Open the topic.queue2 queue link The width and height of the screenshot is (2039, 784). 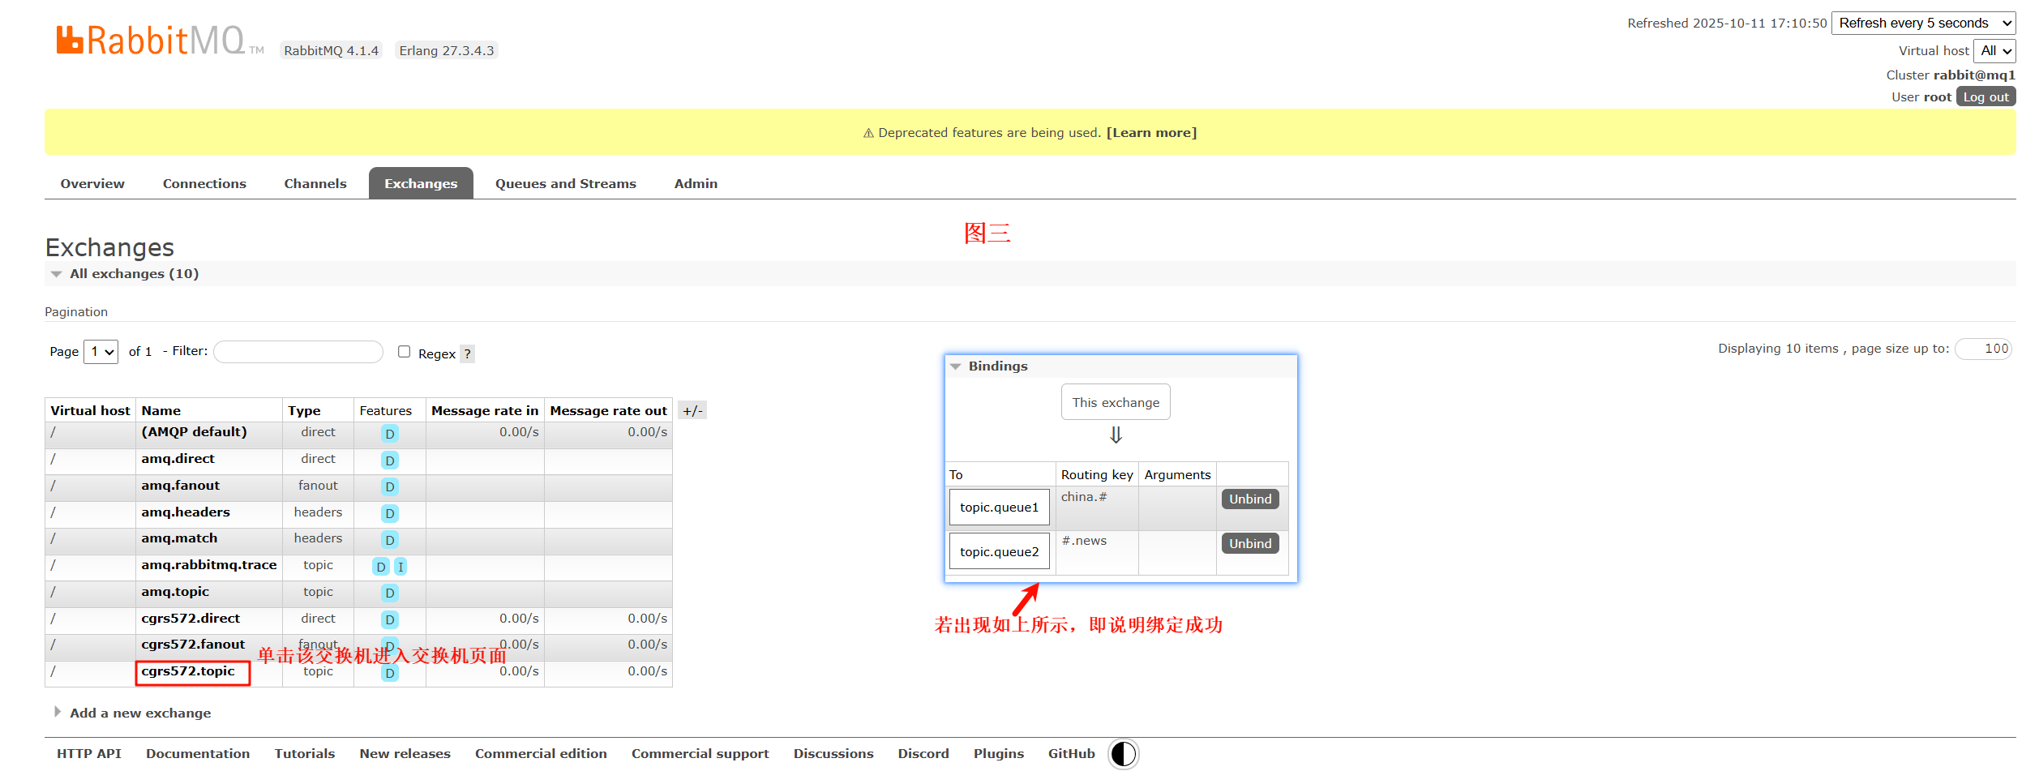tap(1000, 552)
